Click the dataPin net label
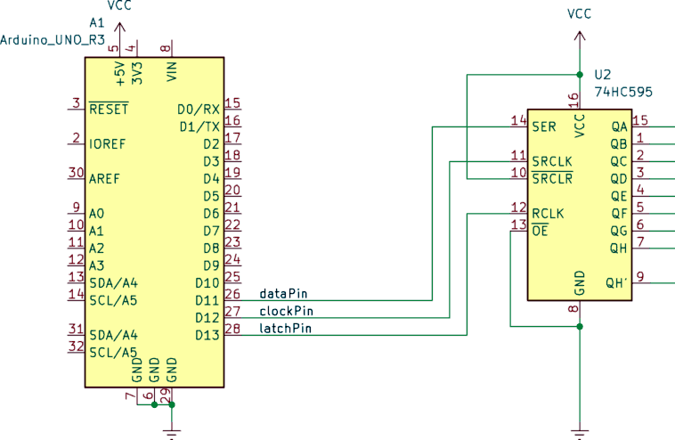Viewport: 675px width, 440px height. coord(283,294)
